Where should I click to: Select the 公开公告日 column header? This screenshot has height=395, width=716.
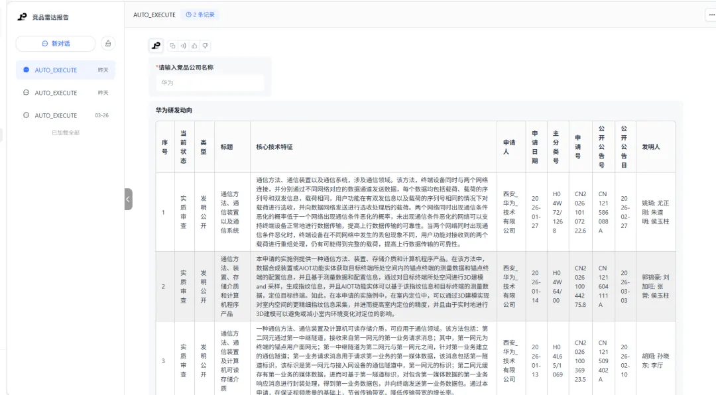point(625,147)
